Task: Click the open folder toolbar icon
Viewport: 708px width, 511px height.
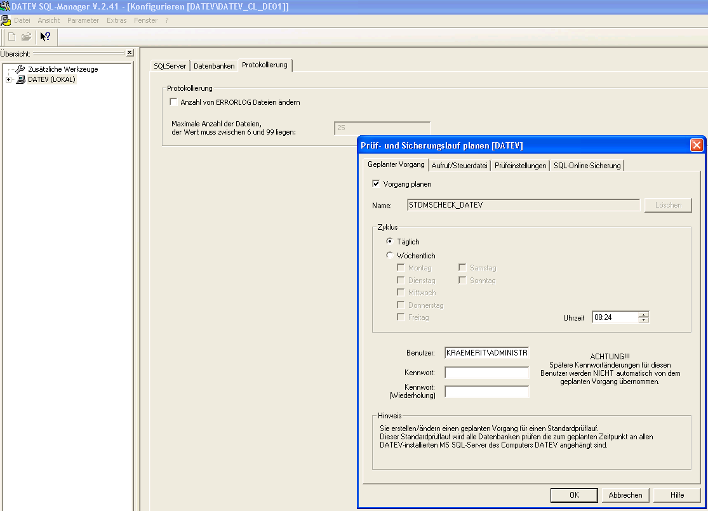Action: [26, 37]
